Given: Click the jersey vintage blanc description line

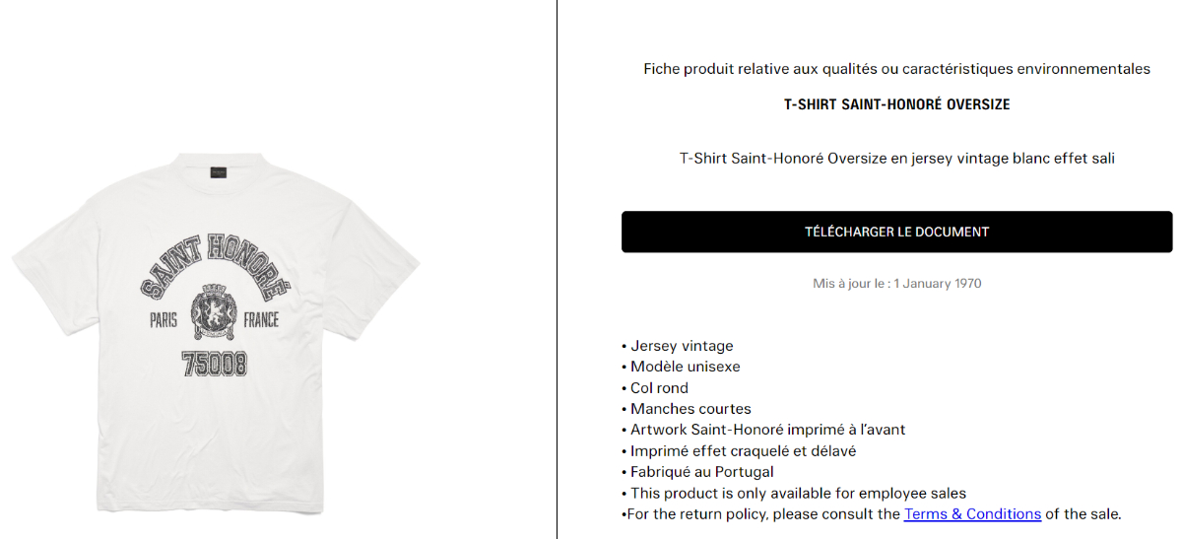Looking at the screenshot, I should (896, 158).
